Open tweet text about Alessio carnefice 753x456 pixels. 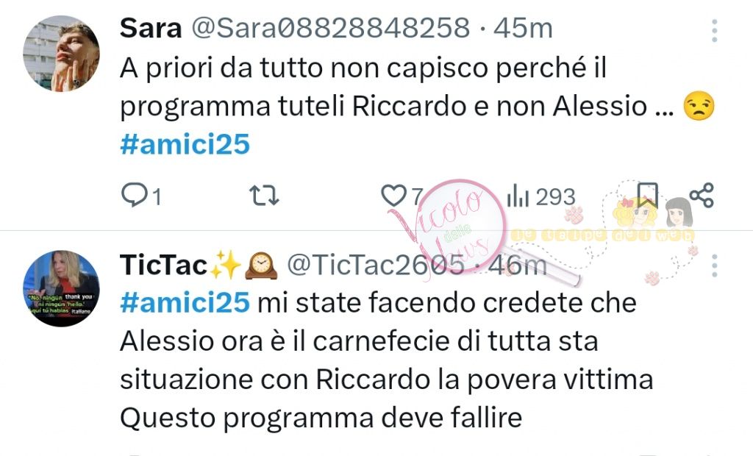tap(387, 360)
